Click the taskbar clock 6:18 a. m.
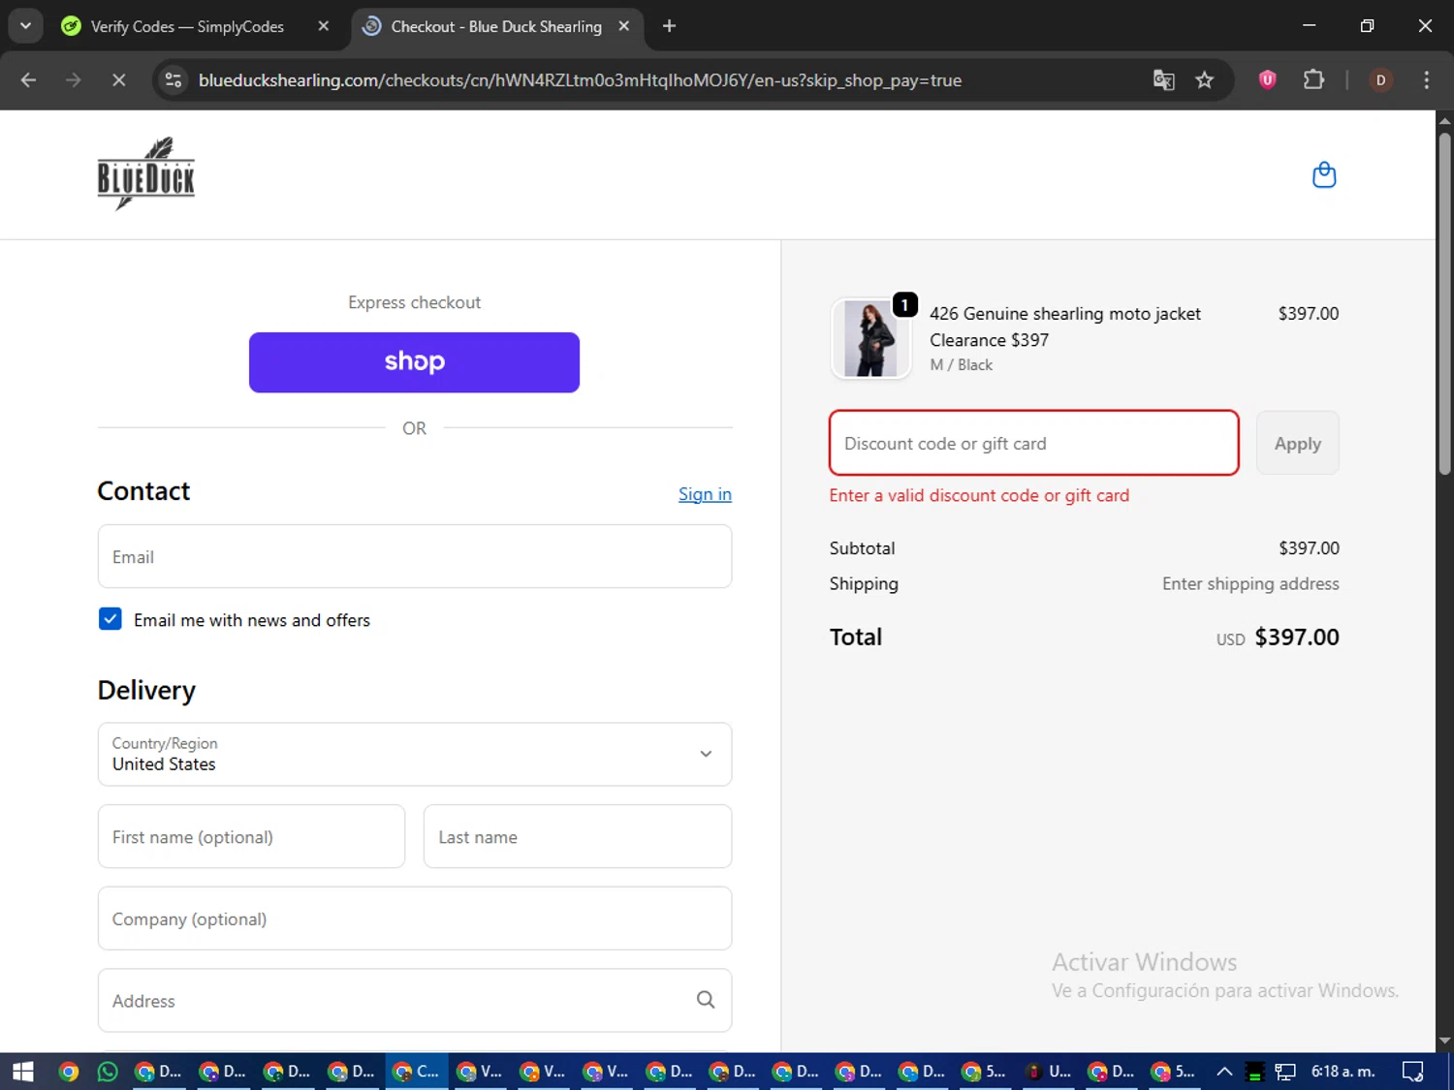1454x1090 pixels. [1343, 1071]
